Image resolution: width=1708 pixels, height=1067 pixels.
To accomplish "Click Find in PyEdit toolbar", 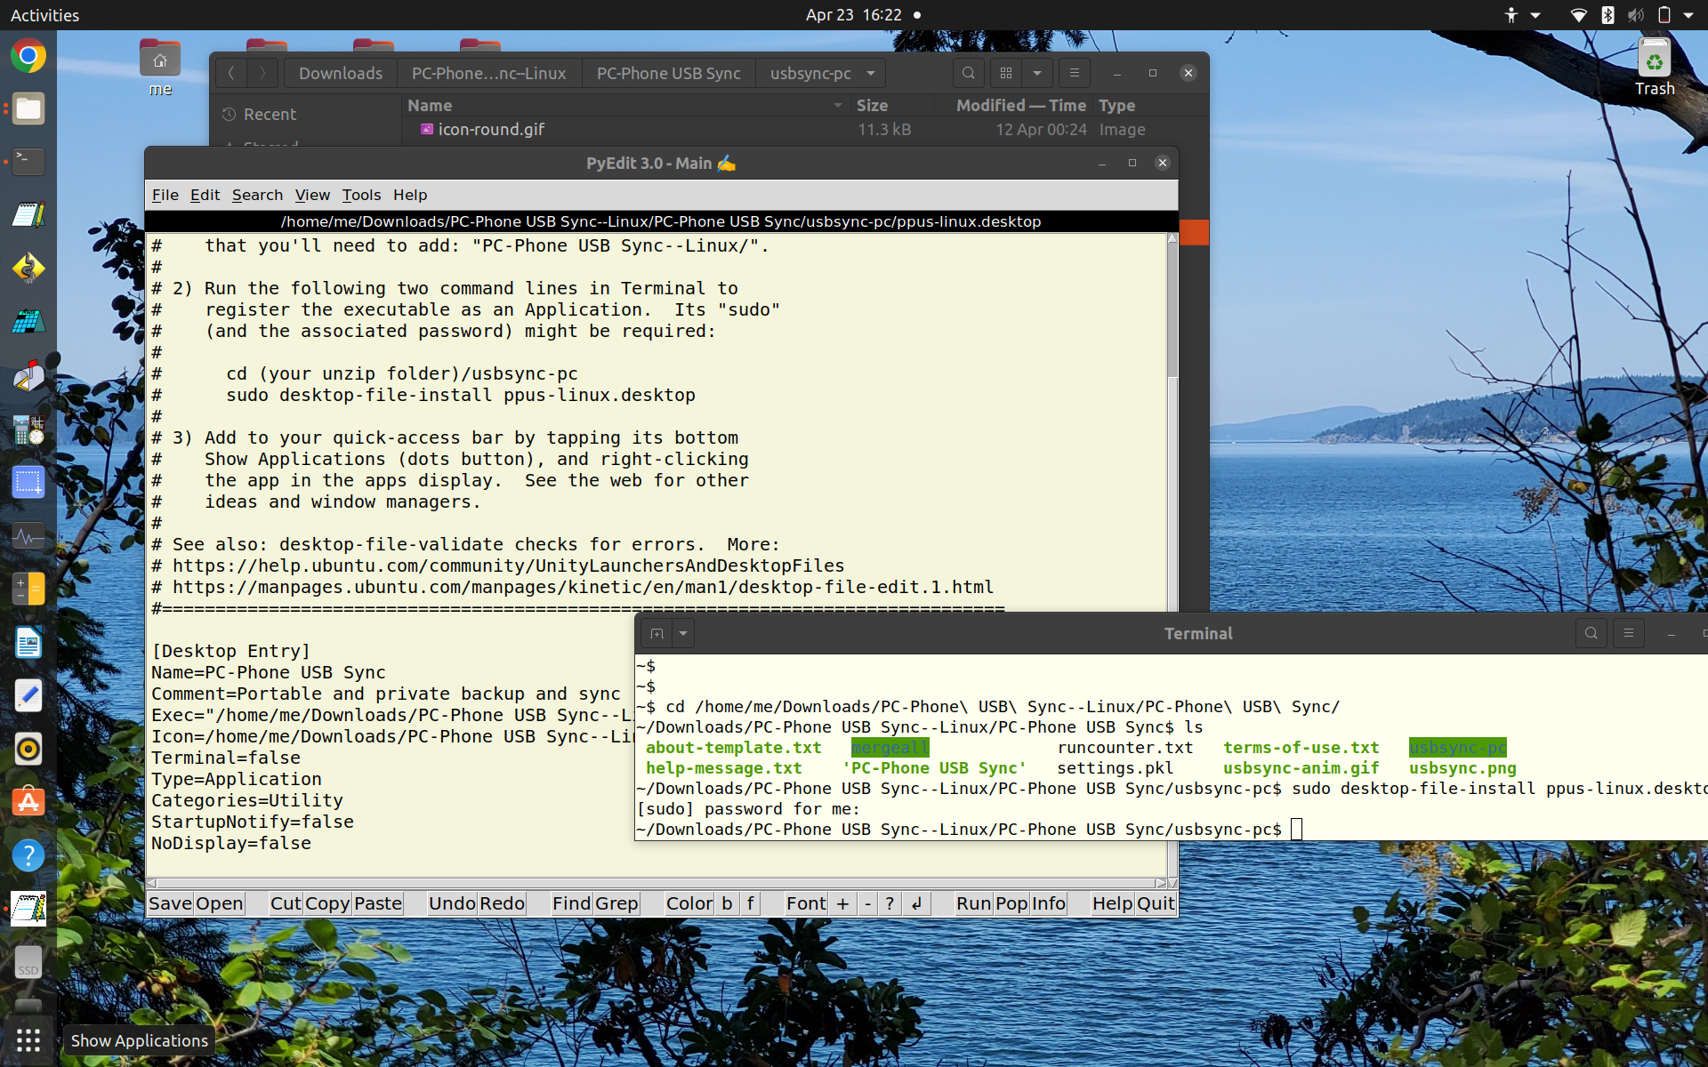I will tap(571, 903).
